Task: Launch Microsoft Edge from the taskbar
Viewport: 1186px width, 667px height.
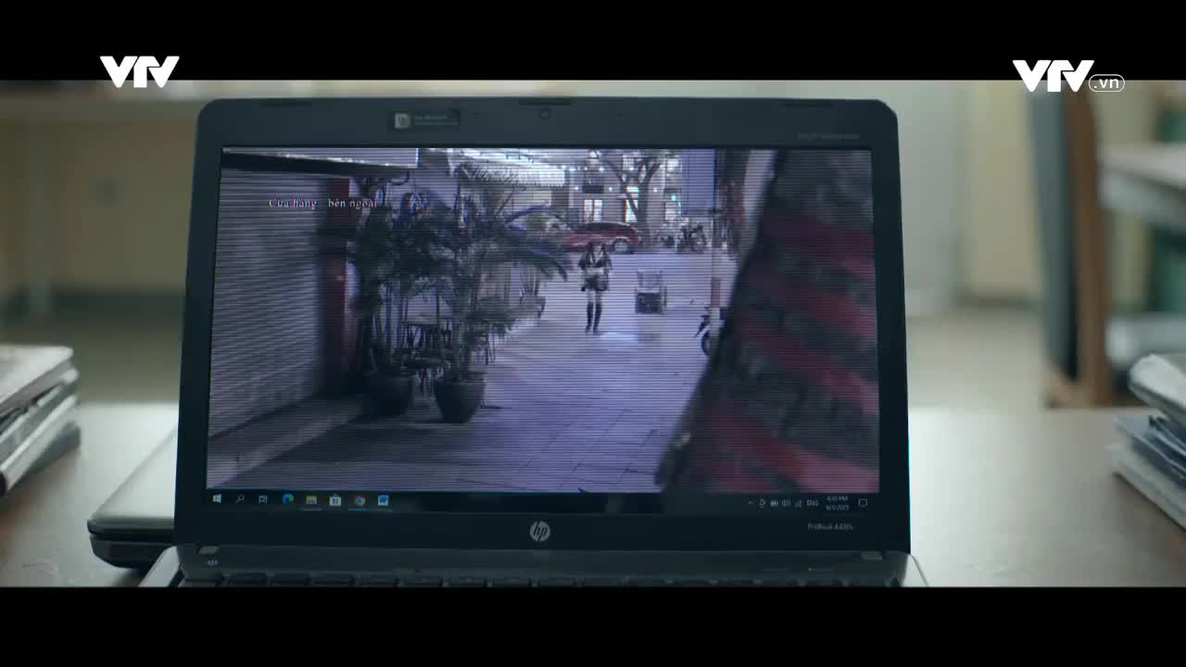Action: 287,500
